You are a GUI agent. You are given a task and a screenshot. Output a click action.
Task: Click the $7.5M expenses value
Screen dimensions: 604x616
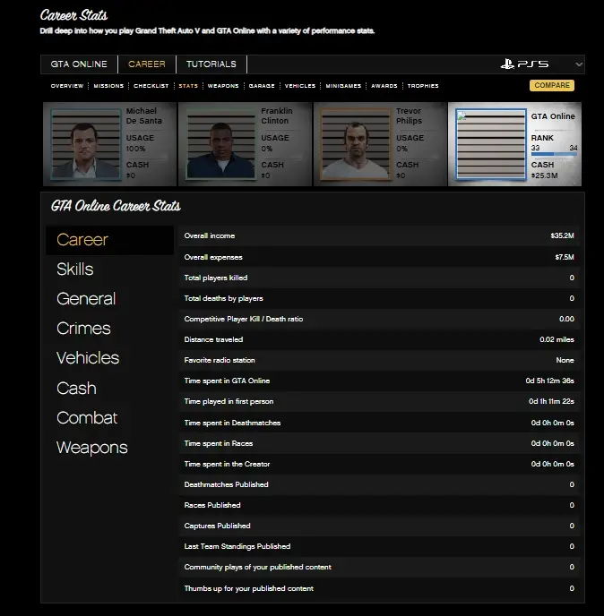pyautogui.click(x=565, y=257)
